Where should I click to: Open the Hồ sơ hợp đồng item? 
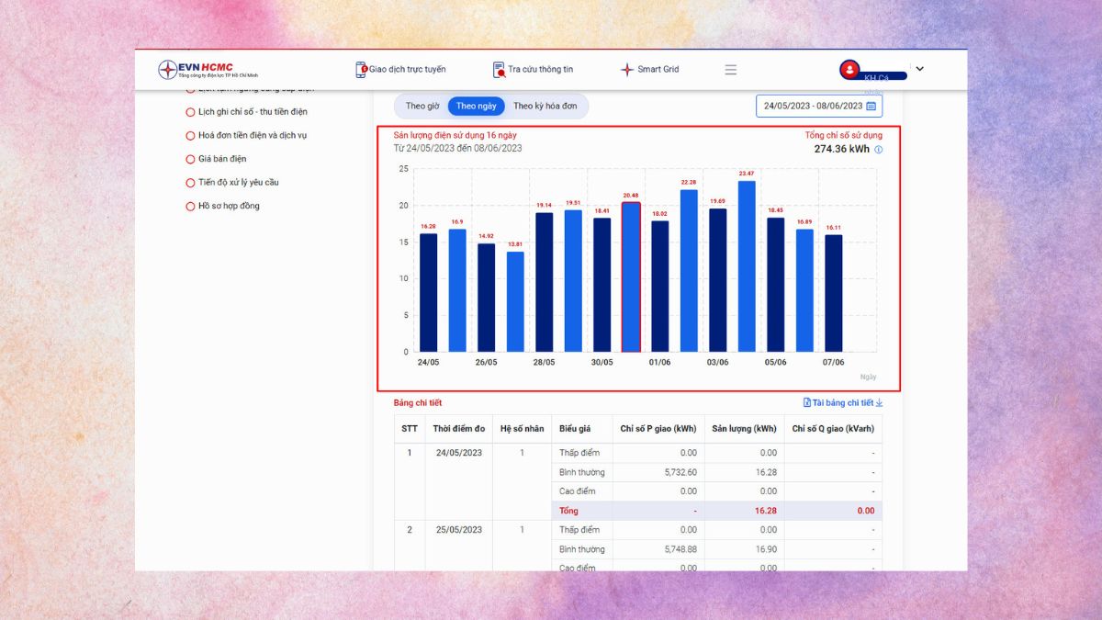click(229, 206)
